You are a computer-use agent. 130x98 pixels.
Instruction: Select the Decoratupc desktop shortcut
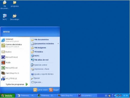(15, 17)
